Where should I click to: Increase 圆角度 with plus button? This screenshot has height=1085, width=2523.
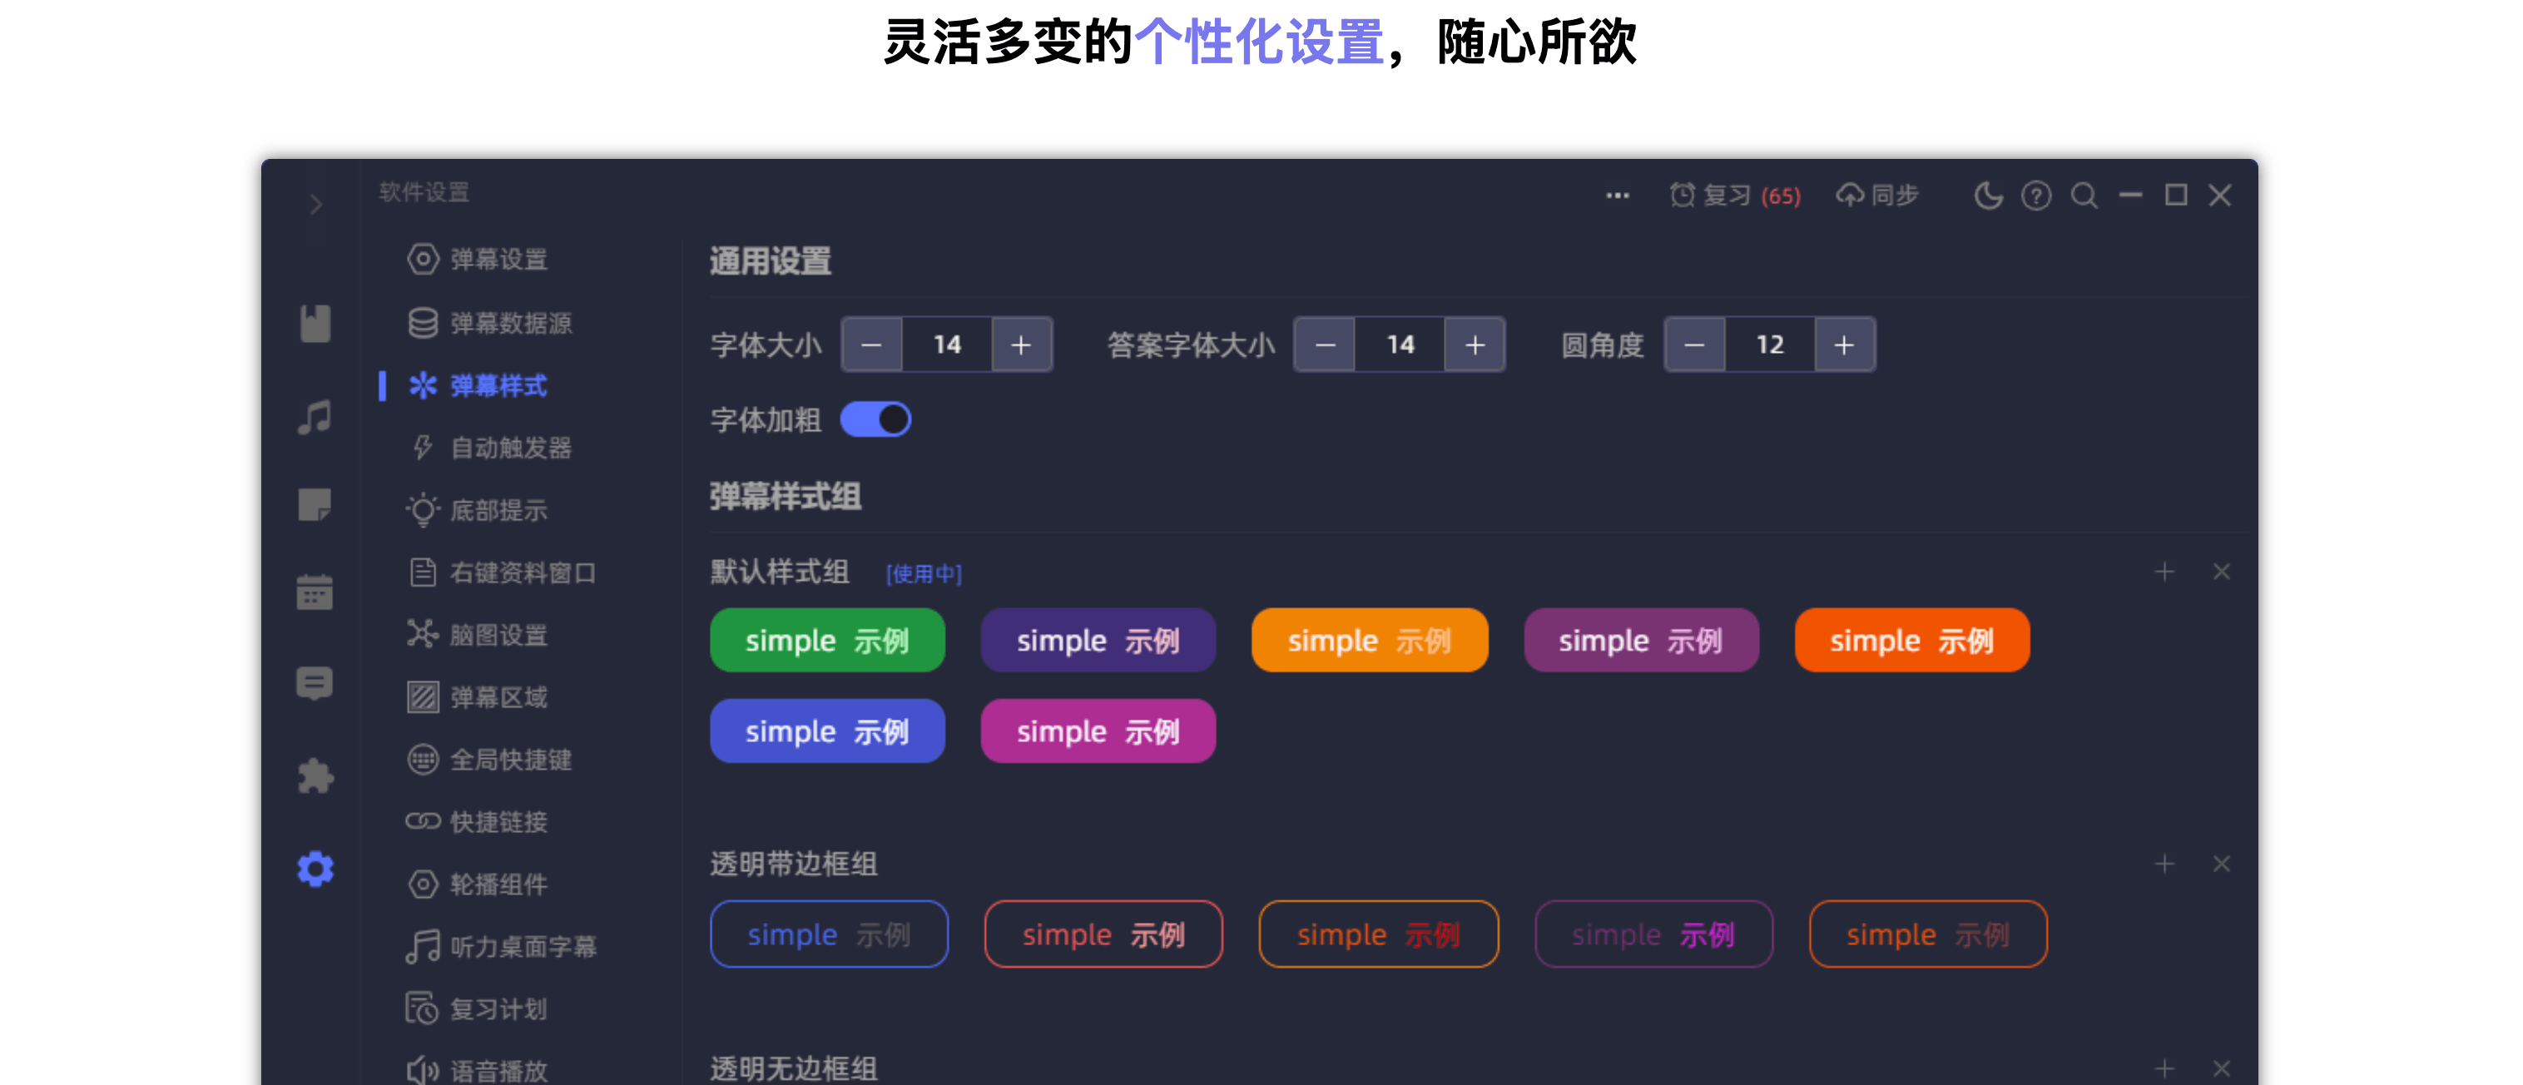point(1844,344)
